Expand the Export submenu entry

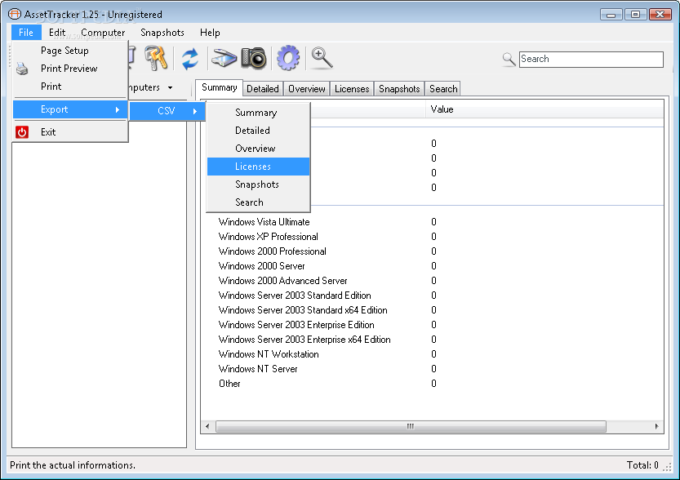click(70, 109)
